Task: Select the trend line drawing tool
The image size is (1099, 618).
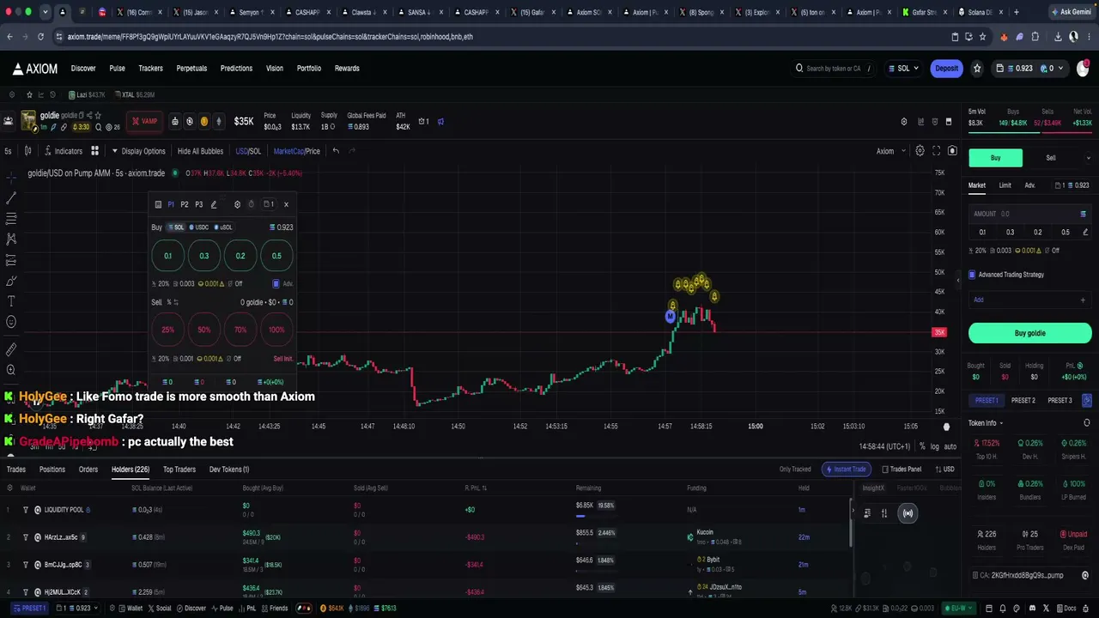Action: click(x=11, y=198)
